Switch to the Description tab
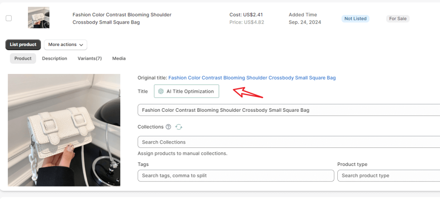Viewport: 440px width, 199px height. point(55,58)
